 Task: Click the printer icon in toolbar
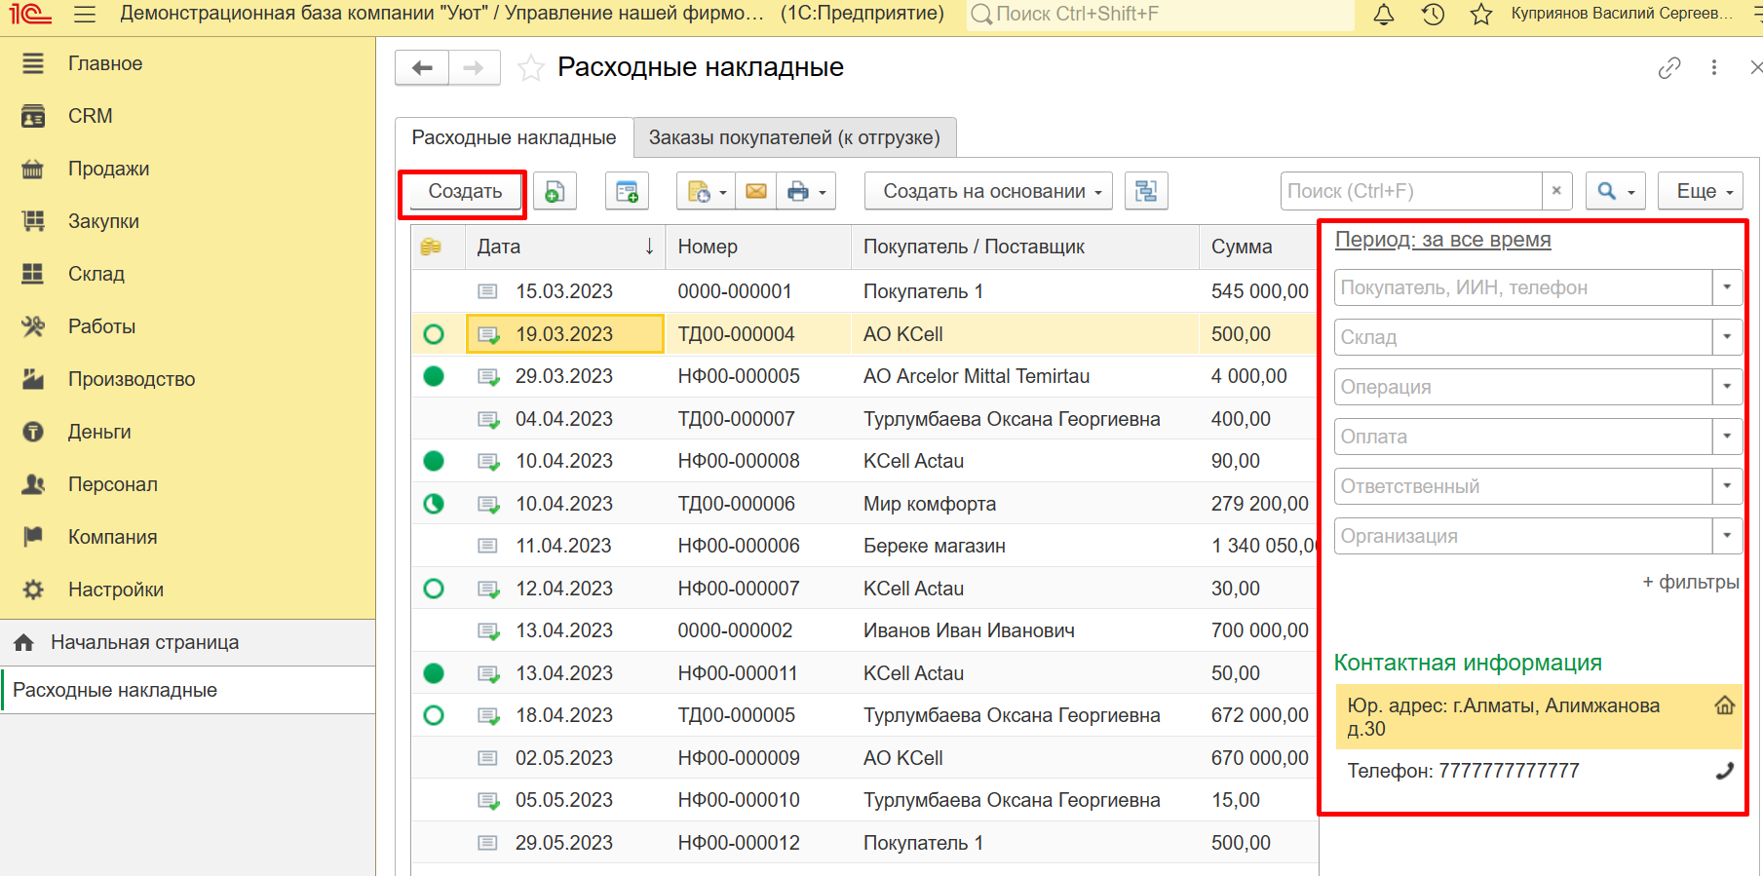tap(798, 192)
